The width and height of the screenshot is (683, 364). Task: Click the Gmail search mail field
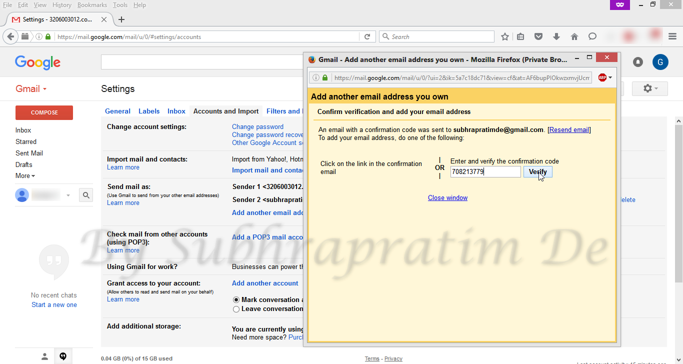(x=202, y=62)
